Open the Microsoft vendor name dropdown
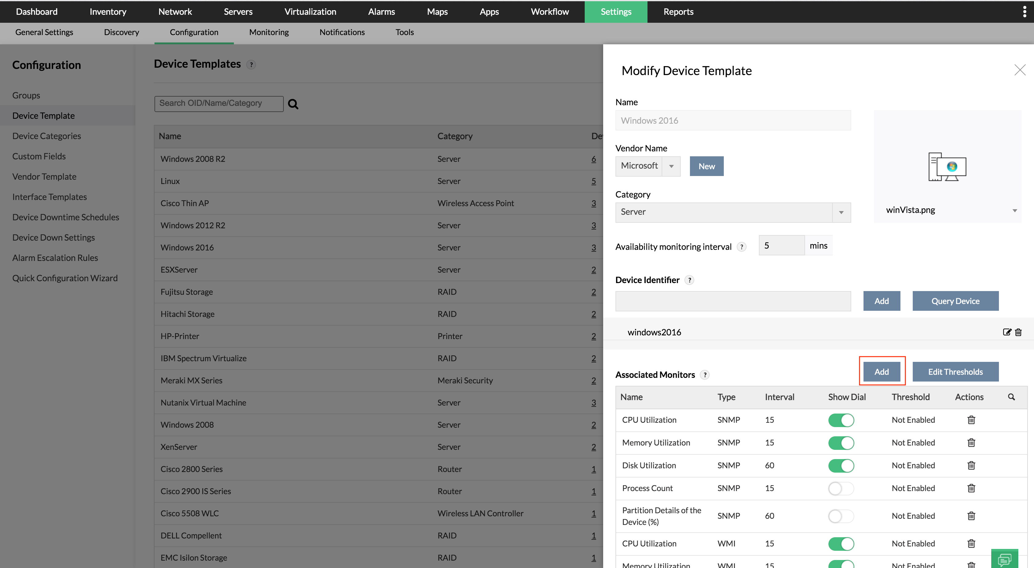 [x=671, y=166]
